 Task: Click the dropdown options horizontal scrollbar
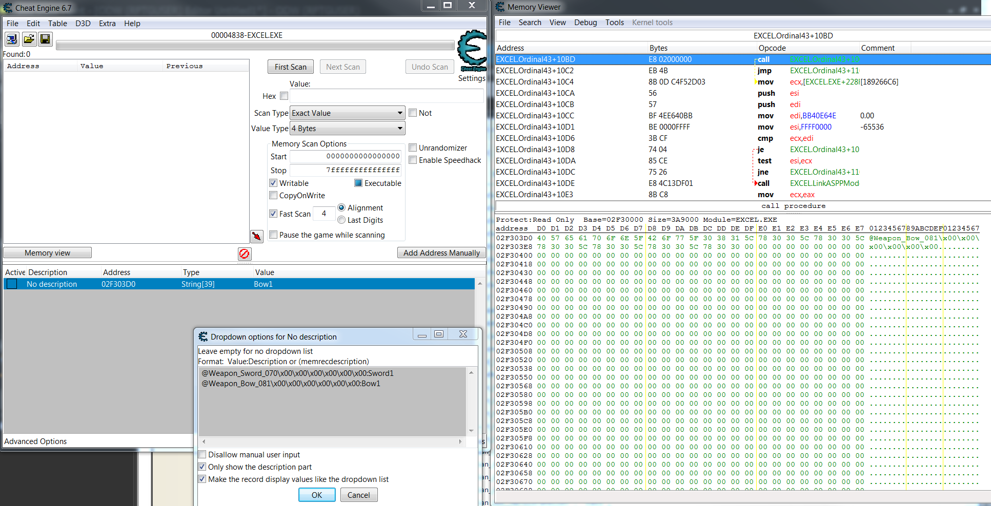click(x=332, y=441)
